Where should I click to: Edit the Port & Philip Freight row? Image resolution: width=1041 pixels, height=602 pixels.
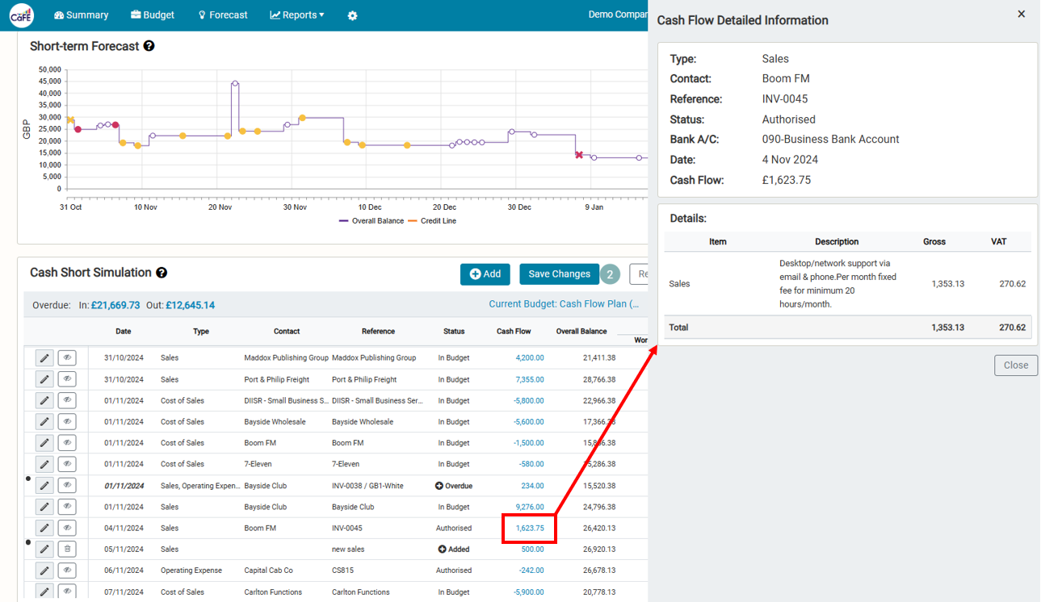pyautogui.click(x=44, y=379)
